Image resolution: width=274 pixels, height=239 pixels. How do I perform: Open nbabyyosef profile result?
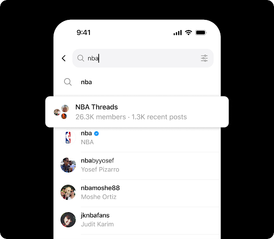[137, 165]
